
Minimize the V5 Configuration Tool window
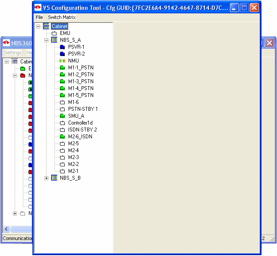point(234,8)
